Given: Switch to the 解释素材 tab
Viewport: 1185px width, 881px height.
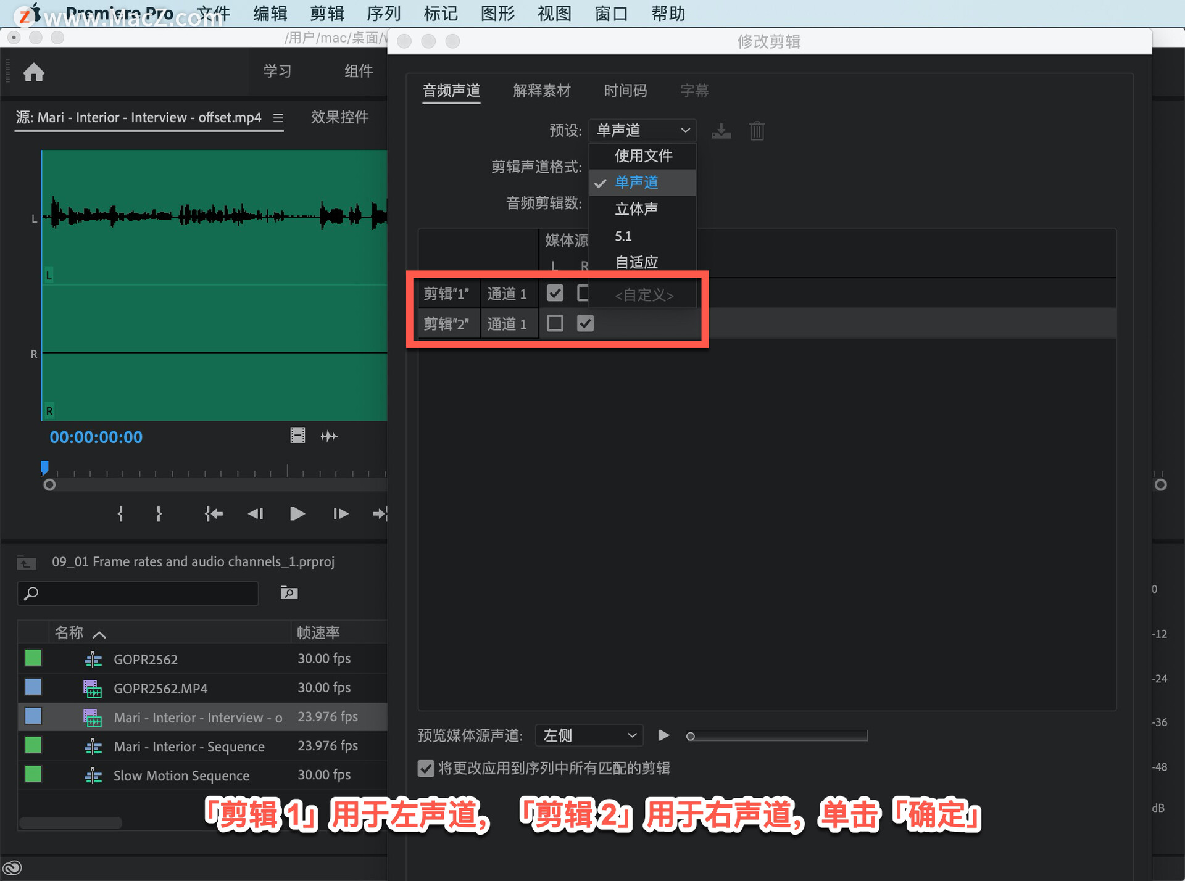Looking at the screenshot, I should 541,91.
